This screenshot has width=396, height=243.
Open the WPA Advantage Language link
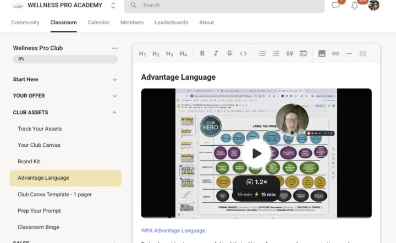(173, 230)
